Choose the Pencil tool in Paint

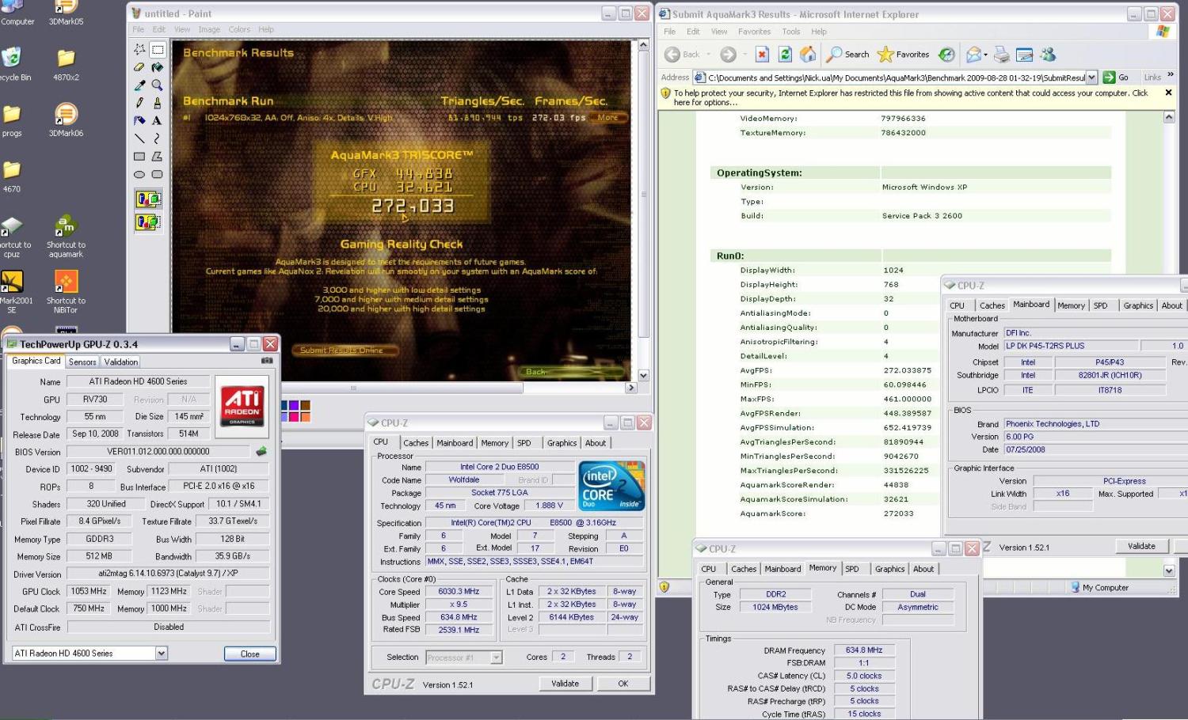(139, 103)
